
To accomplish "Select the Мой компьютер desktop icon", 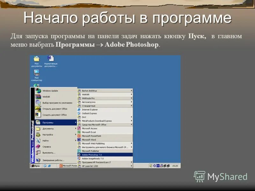I will (37, 75).
